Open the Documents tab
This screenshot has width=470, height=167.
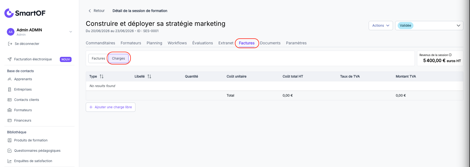click(x=270, y=43)
